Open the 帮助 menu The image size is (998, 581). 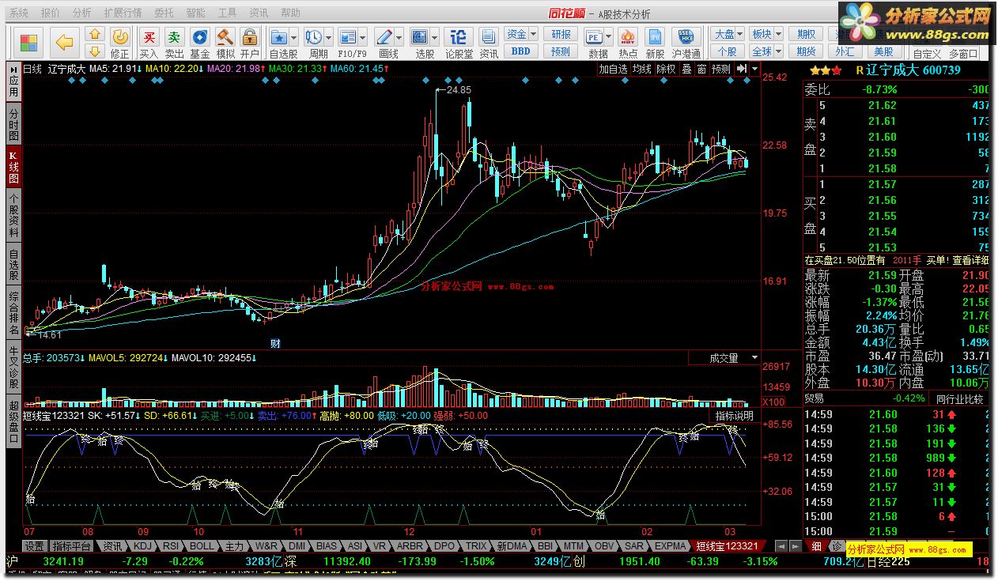tap(290, 13)
